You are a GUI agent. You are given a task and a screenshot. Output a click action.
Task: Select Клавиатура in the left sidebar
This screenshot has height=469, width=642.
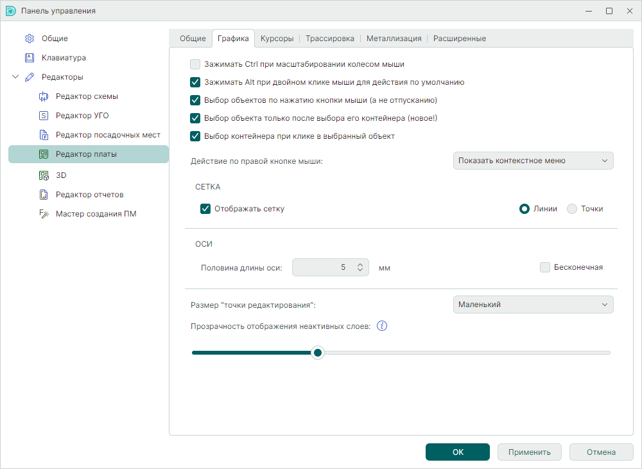pos(64,58)
